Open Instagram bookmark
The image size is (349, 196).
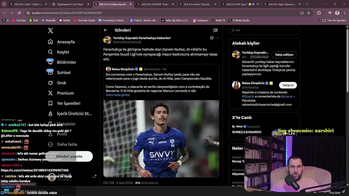pyautogui.click(x=200, y=20)
